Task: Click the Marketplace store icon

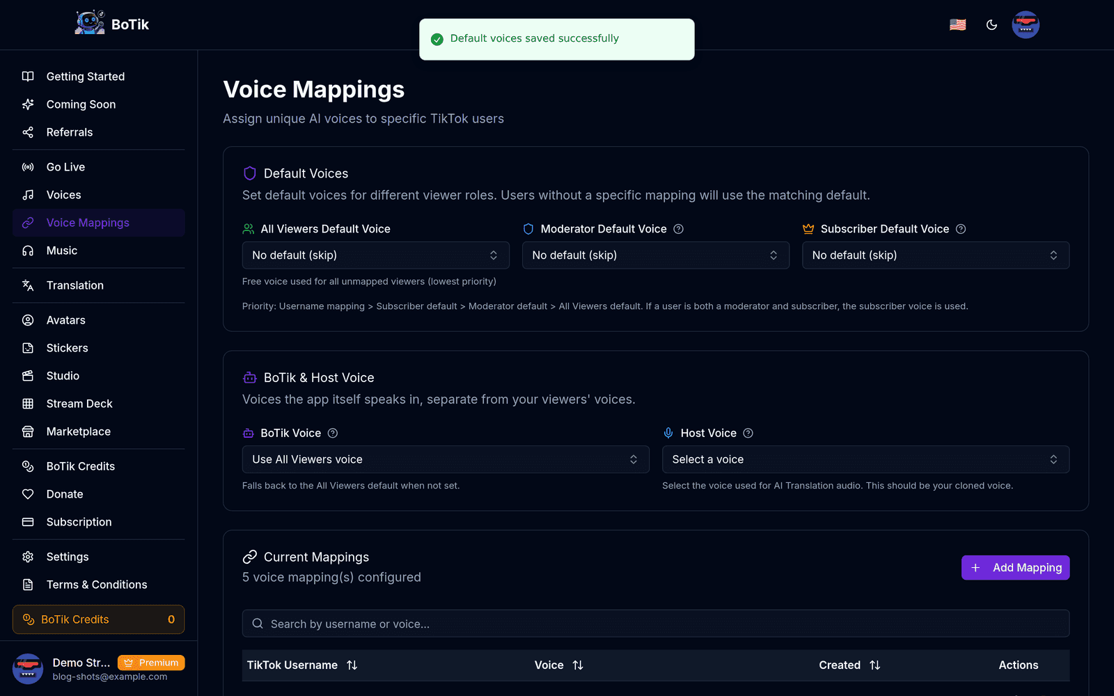Action: pos(28,432)
